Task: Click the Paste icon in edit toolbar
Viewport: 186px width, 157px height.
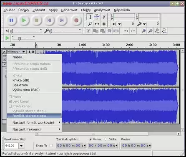Action: 103,31
